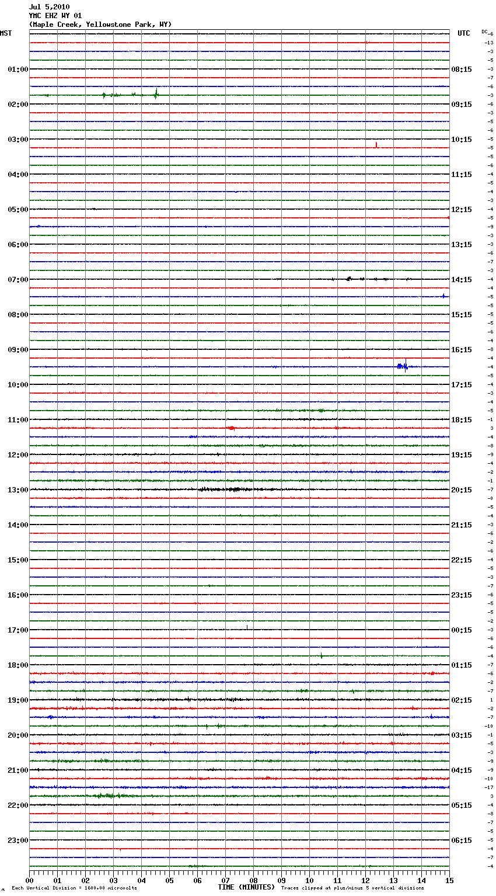The image size is (496, 896).
Task: Select the 07:00 MST time label
Action: (18, 280)
